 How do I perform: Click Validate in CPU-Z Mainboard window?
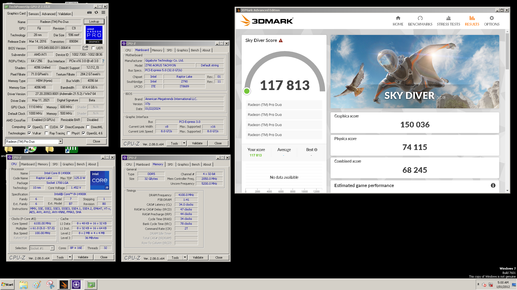pyautogui.click(x=197, y=143)
